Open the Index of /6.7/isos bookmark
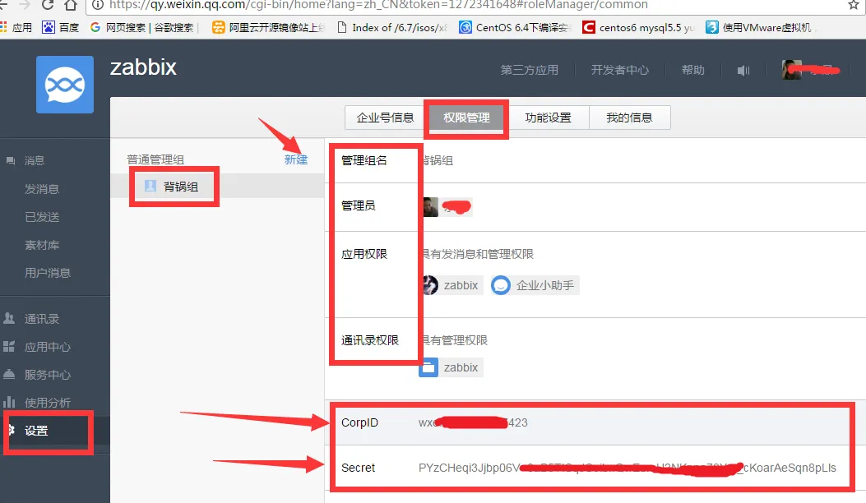This screenshot has height=503, width=866. 391,27
